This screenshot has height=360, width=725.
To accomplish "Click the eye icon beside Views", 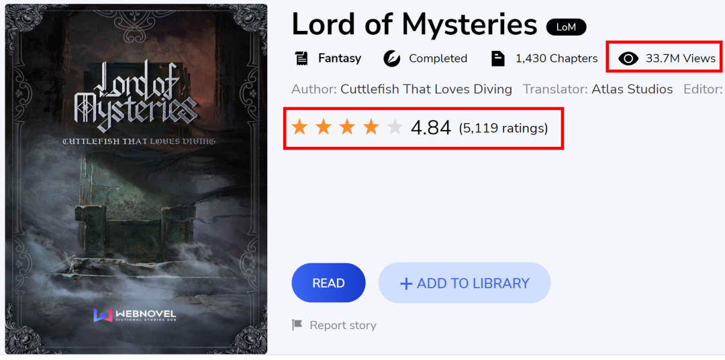I will (628, 58).
